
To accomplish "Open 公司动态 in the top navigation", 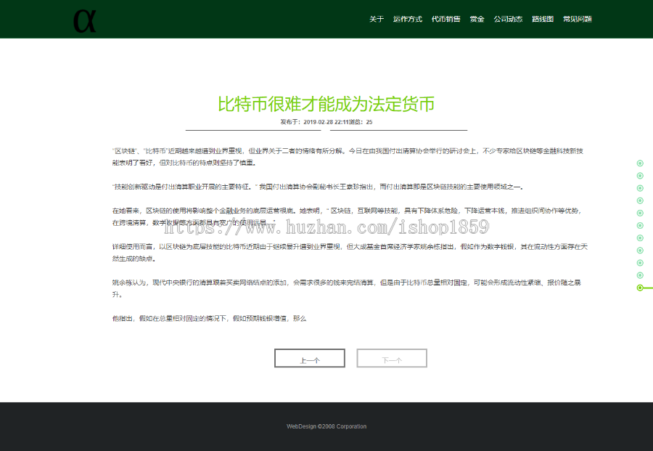I will point(508,19).
